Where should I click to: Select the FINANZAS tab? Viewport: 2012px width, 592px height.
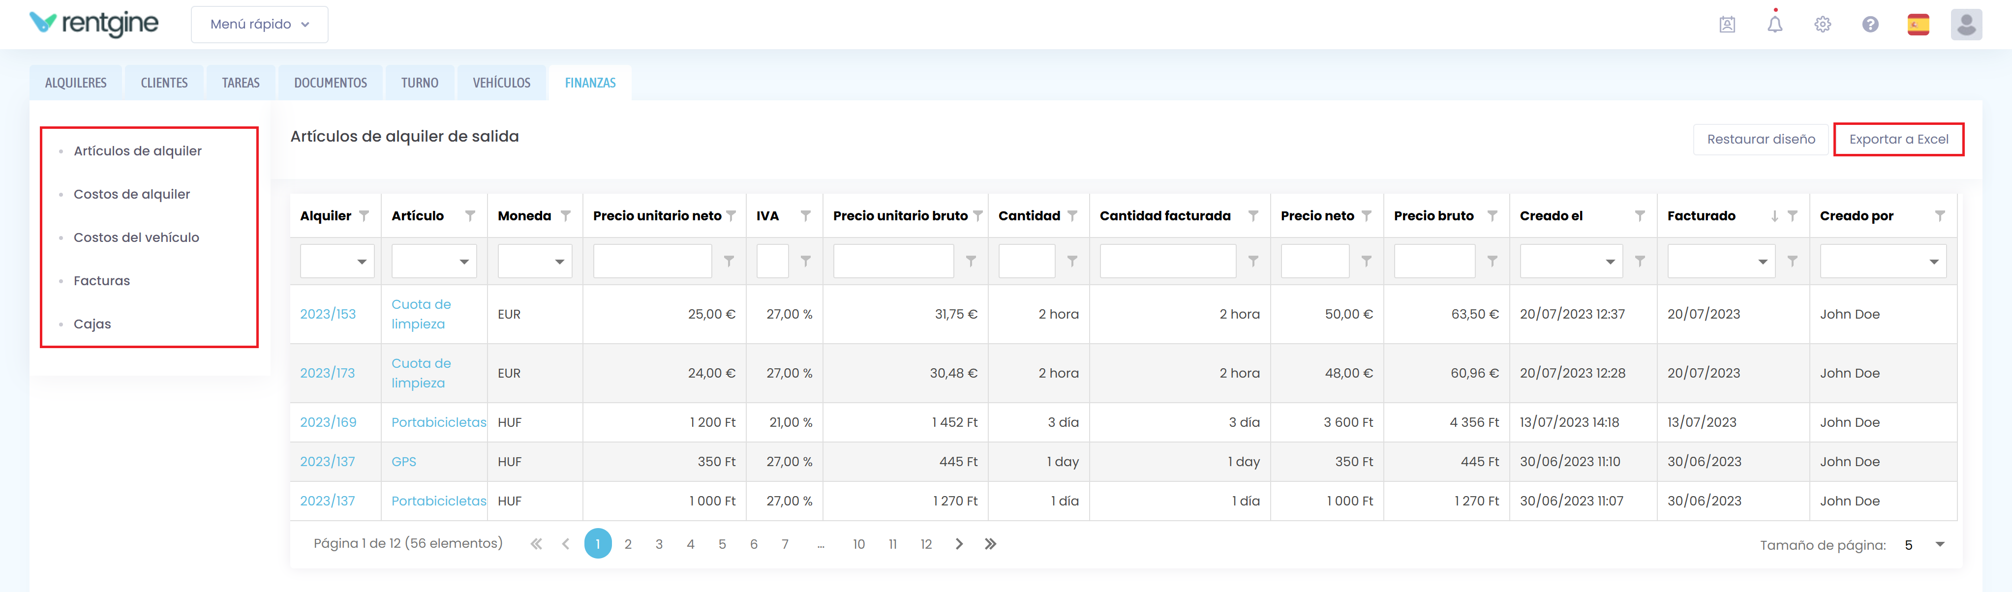(x=590, y=83)
